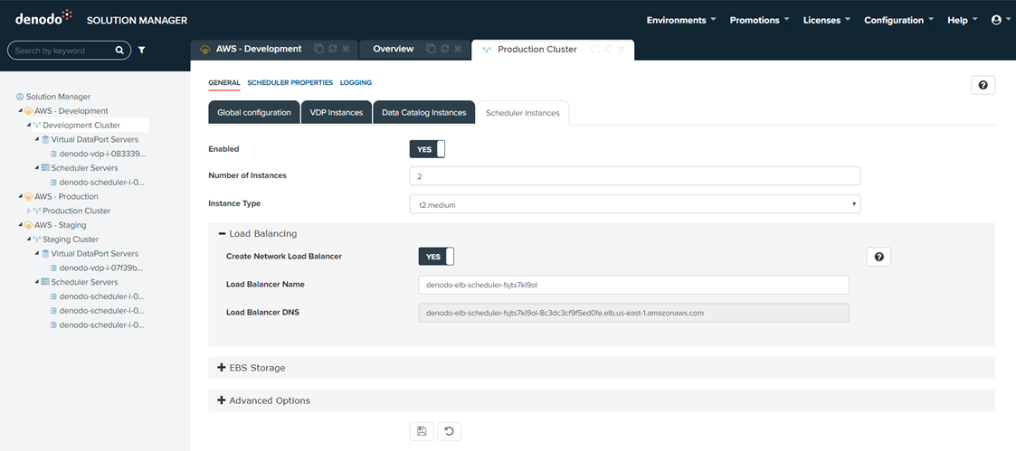This screenshot has width=1016, height=451.
Task: Click the revert changes arrow icon
Action: tap(449, 431)
